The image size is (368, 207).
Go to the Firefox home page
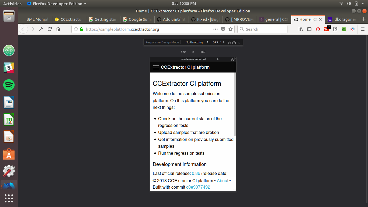pyautogui.click(x=58, y=29)
